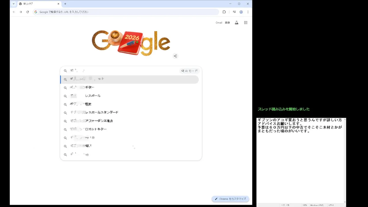The image size is (368, 207).
Task: Open the Gmail link
Action: tap(219, 23)
